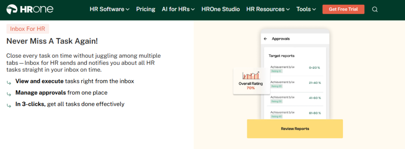This screenshot has height=149, width=405.
Task: Click the Rating 30 badge
Action: coord(276,102)
